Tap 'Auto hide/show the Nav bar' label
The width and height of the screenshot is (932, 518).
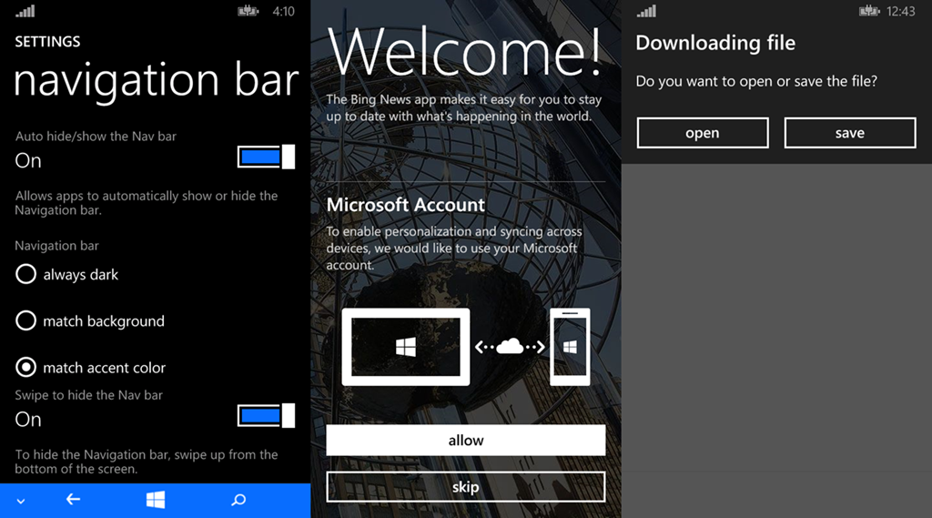click(x=96, y=137)
